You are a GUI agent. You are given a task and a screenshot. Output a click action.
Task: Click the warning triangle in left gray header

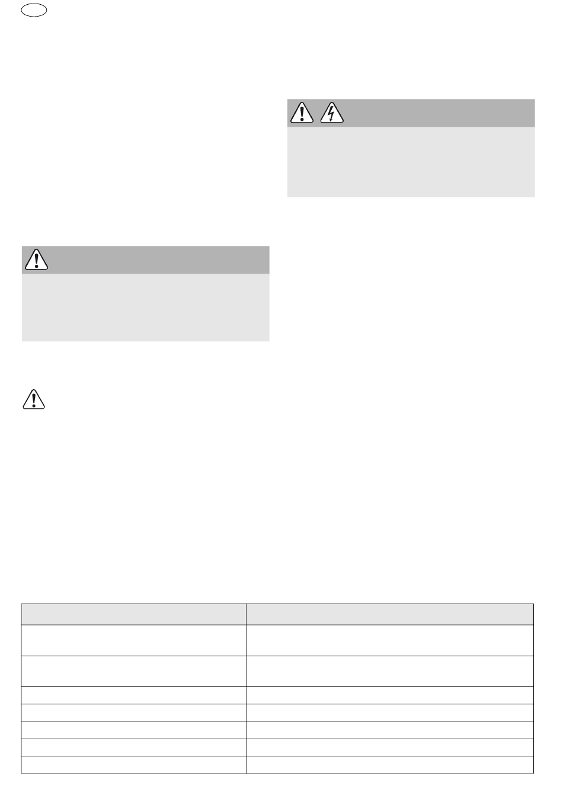[36, 259]
